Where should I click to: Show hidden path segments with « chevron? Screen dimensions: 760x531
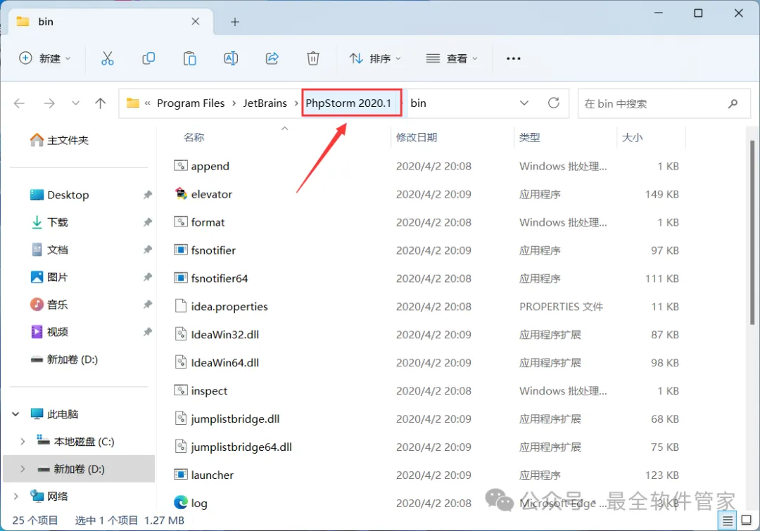pyautogui.click(x=147, y=103)
